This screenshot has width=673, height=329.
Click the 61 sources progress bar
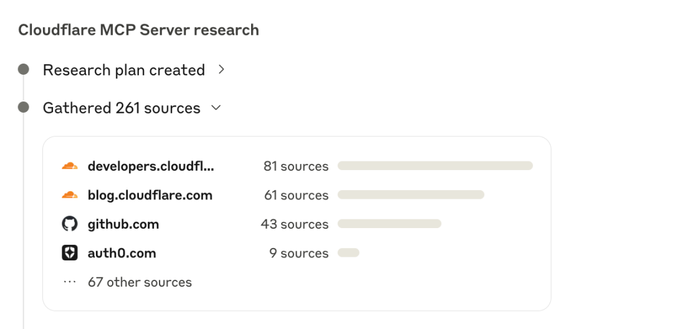(x=411, y=195)
